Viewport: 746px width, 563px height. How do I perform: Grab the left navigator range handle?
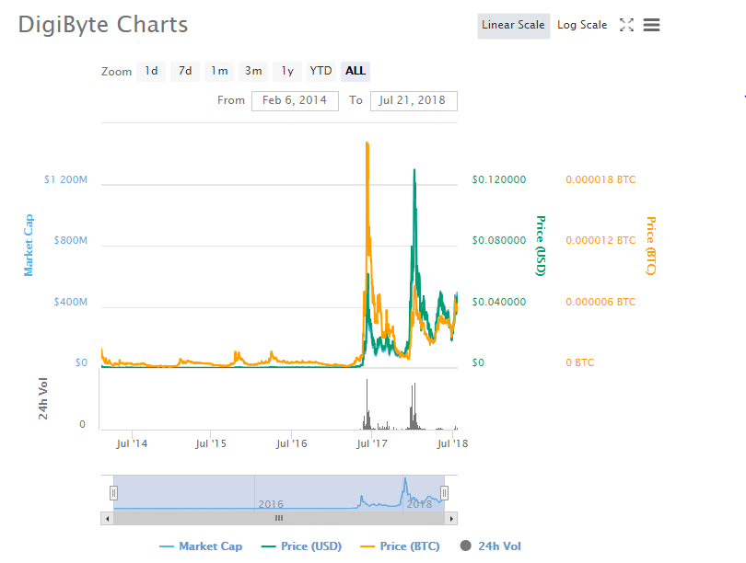(x=113, y=493)
